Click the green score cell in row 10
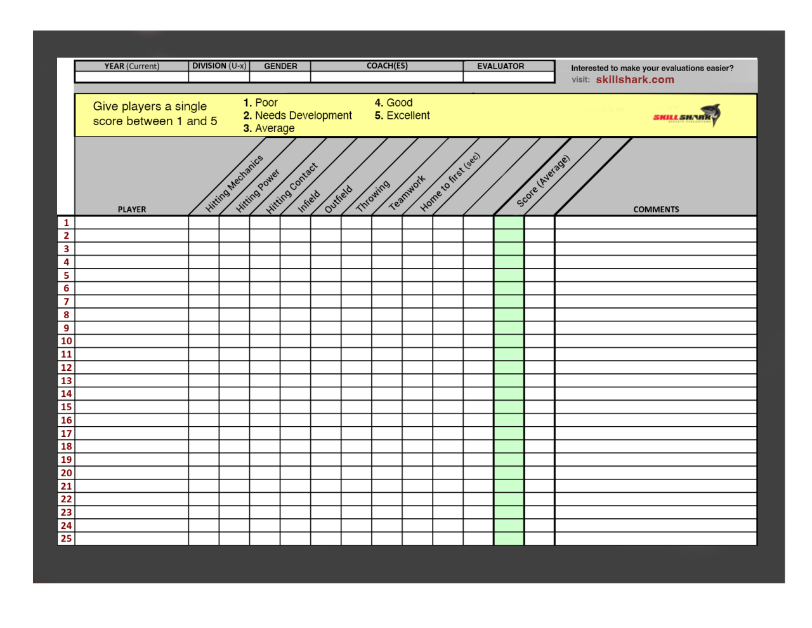Image resolution: width=812 pixels, height=628 pixels. tap(509, 341)
